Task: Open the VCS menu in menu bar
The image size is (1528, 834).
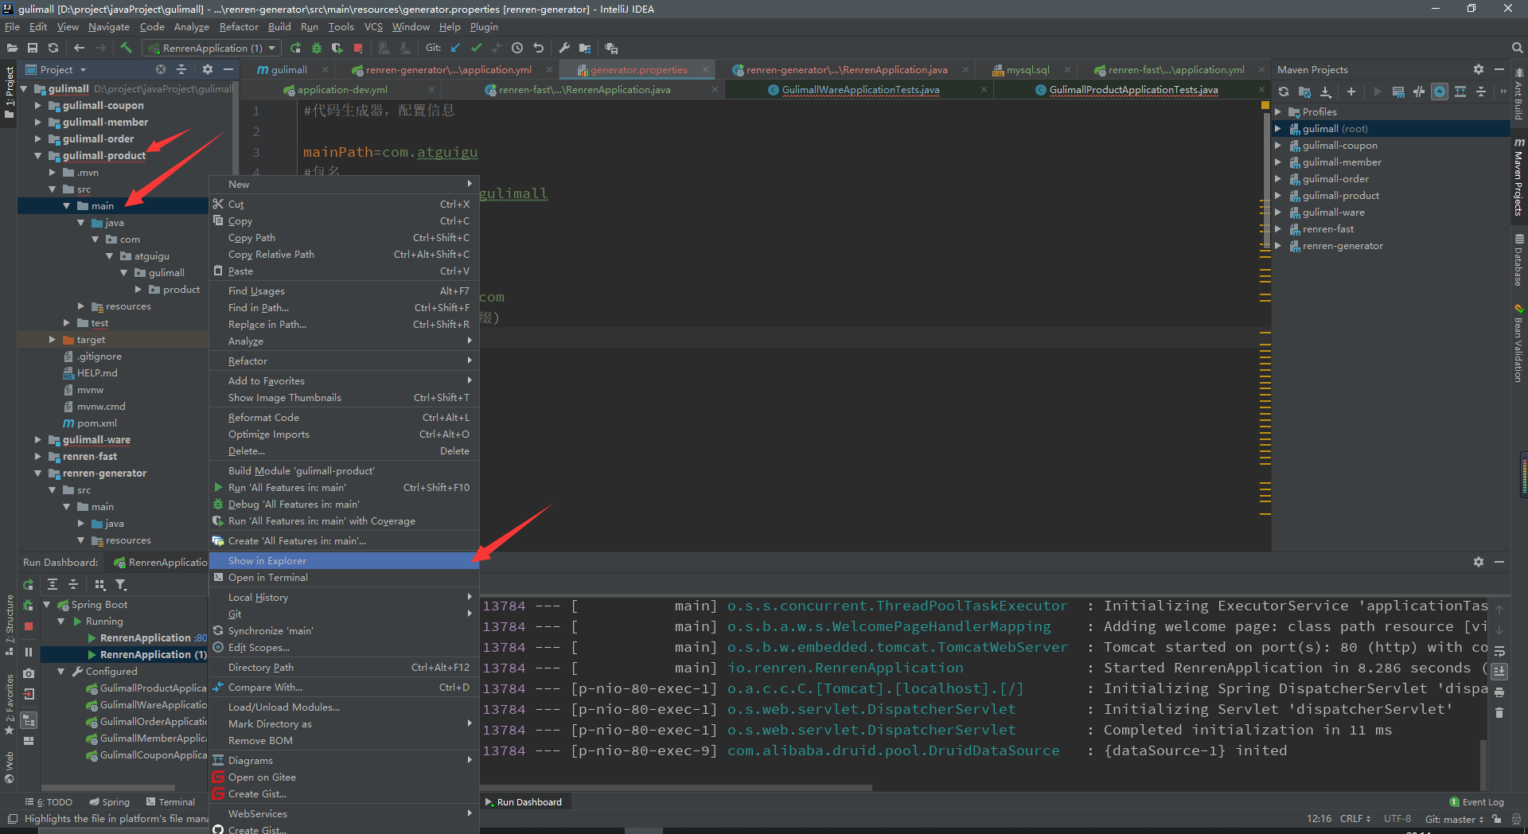Action: pyautogui.click(x=373, y=26)
